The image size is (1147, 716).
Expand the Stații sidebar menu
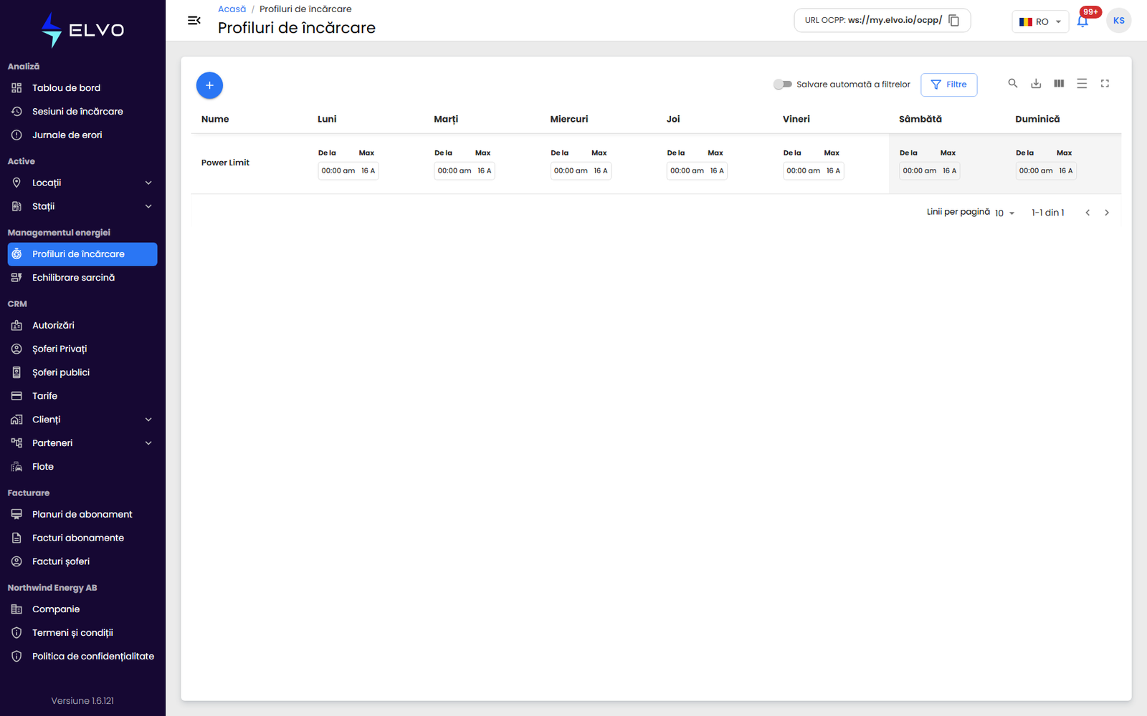[x=82, y=207]
